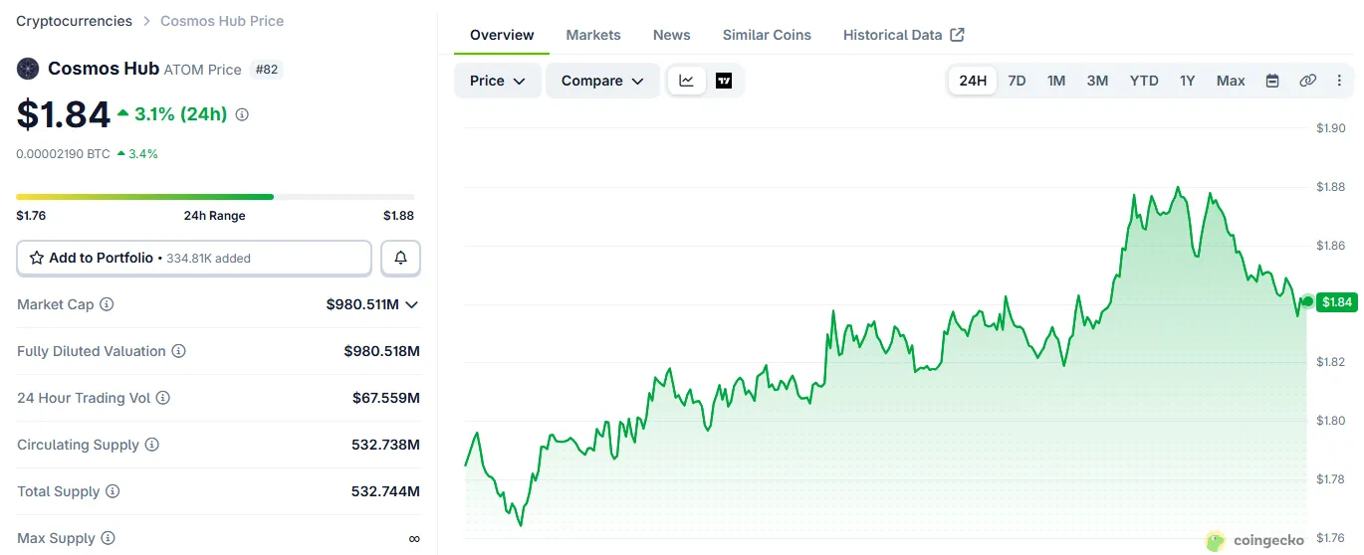The height and width of the screenshot is (555, 1364).
Task: Open Historical Data external link
Action: pyautogui.click(x=904, y=35)
